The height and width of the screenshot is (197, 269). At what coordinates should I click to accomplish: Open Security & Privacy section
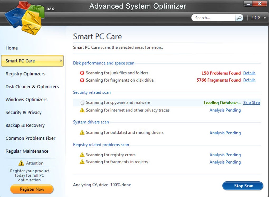click(x=23, y=112)
